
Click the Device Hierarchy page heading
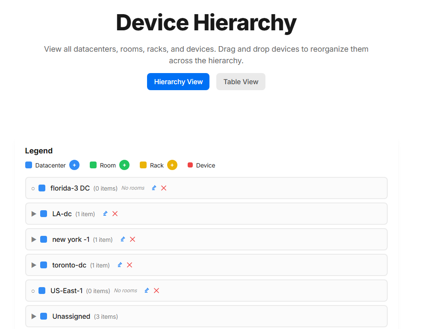206,23
